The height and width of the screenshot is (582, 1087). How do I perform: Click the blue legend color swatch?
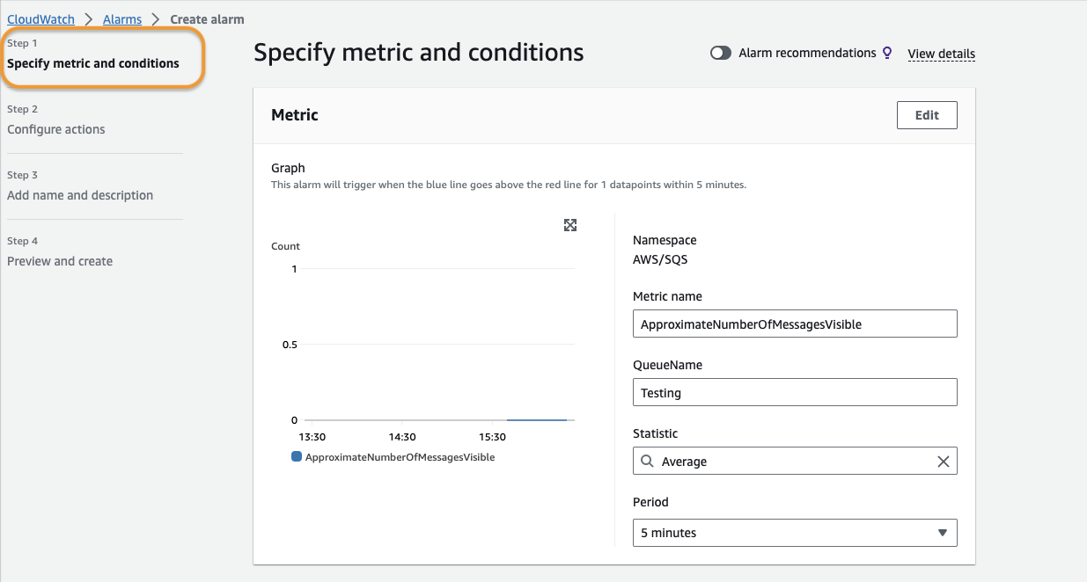[297, 457]
